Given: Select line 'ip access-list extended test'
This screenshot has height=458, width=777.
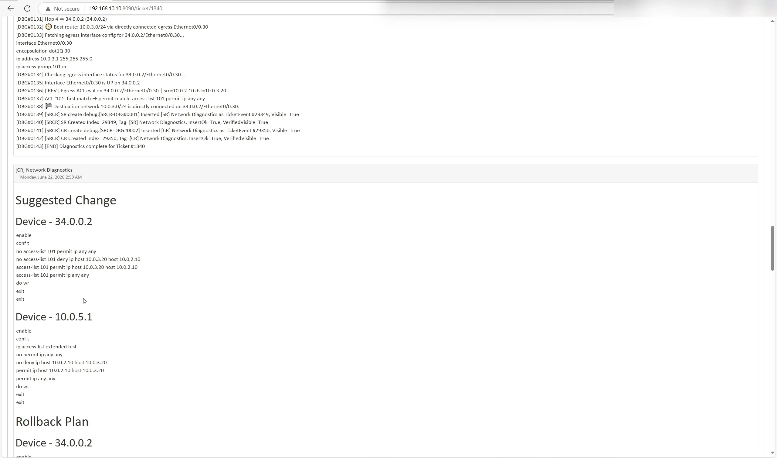Looking at the screenshot, I should click(x=46, y=347).
